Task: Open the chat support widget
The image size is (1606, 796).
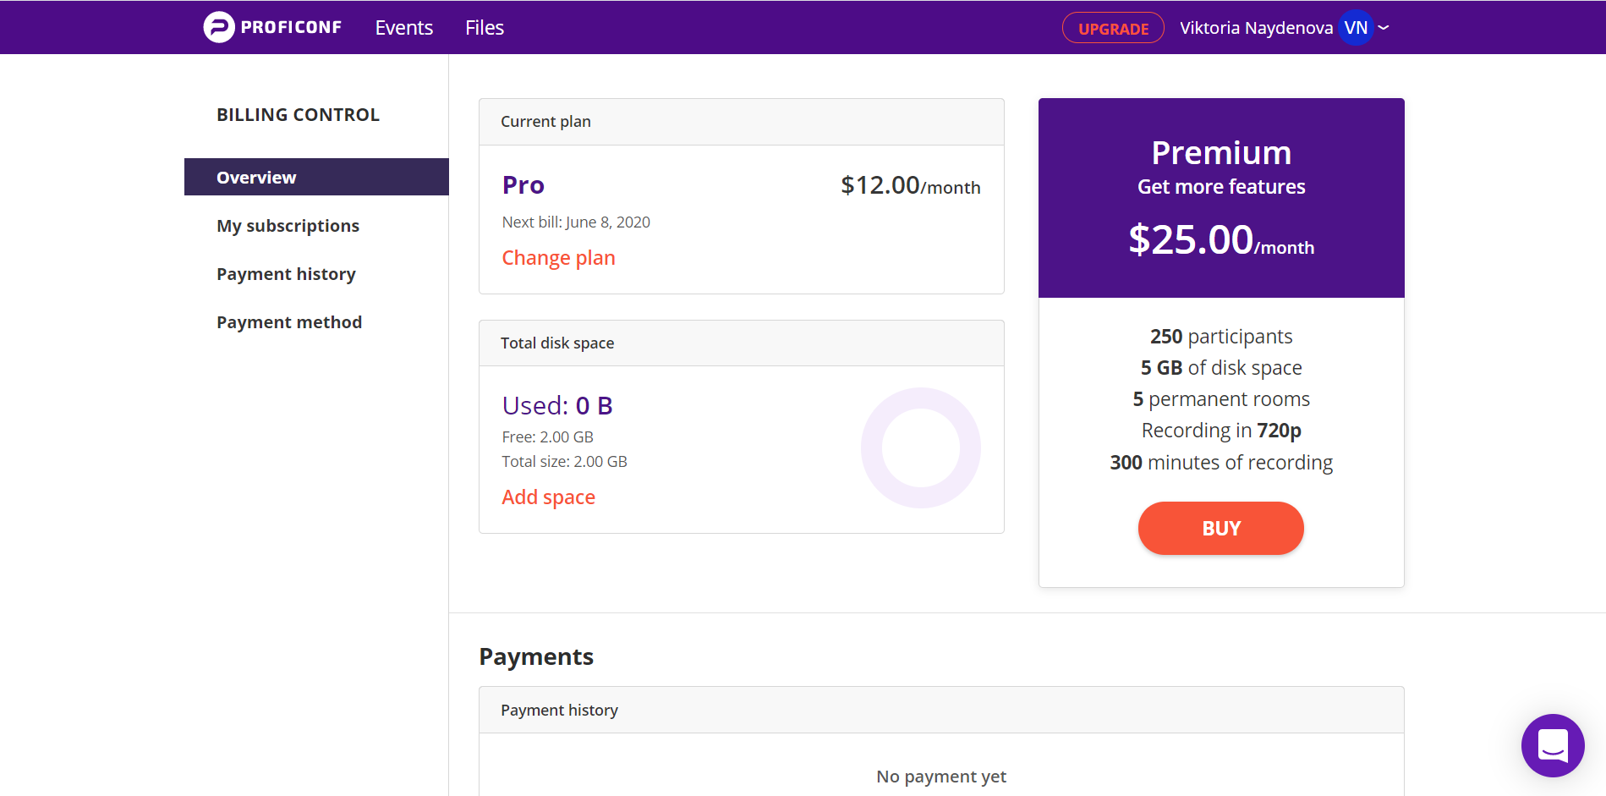Action: pyautogui.click(x=1553, y=745)
